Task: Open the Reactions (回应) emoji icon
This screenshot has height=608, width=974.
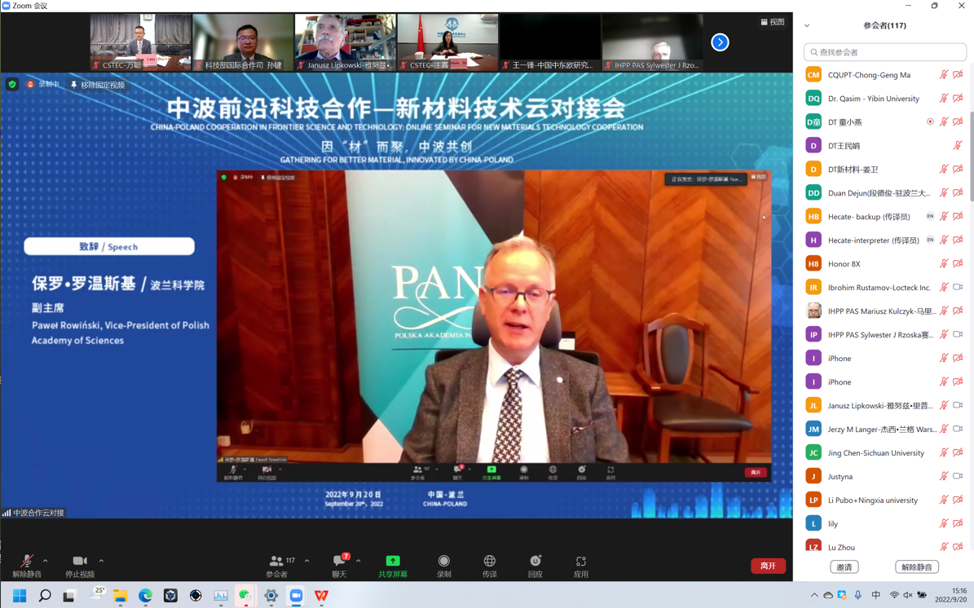Action: (x=535, y=561)
